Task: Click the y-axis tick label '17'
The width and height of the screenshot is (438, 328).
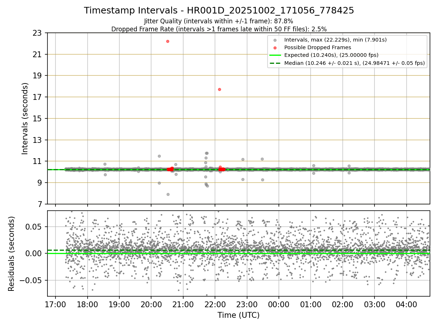Action: (38, 97)
